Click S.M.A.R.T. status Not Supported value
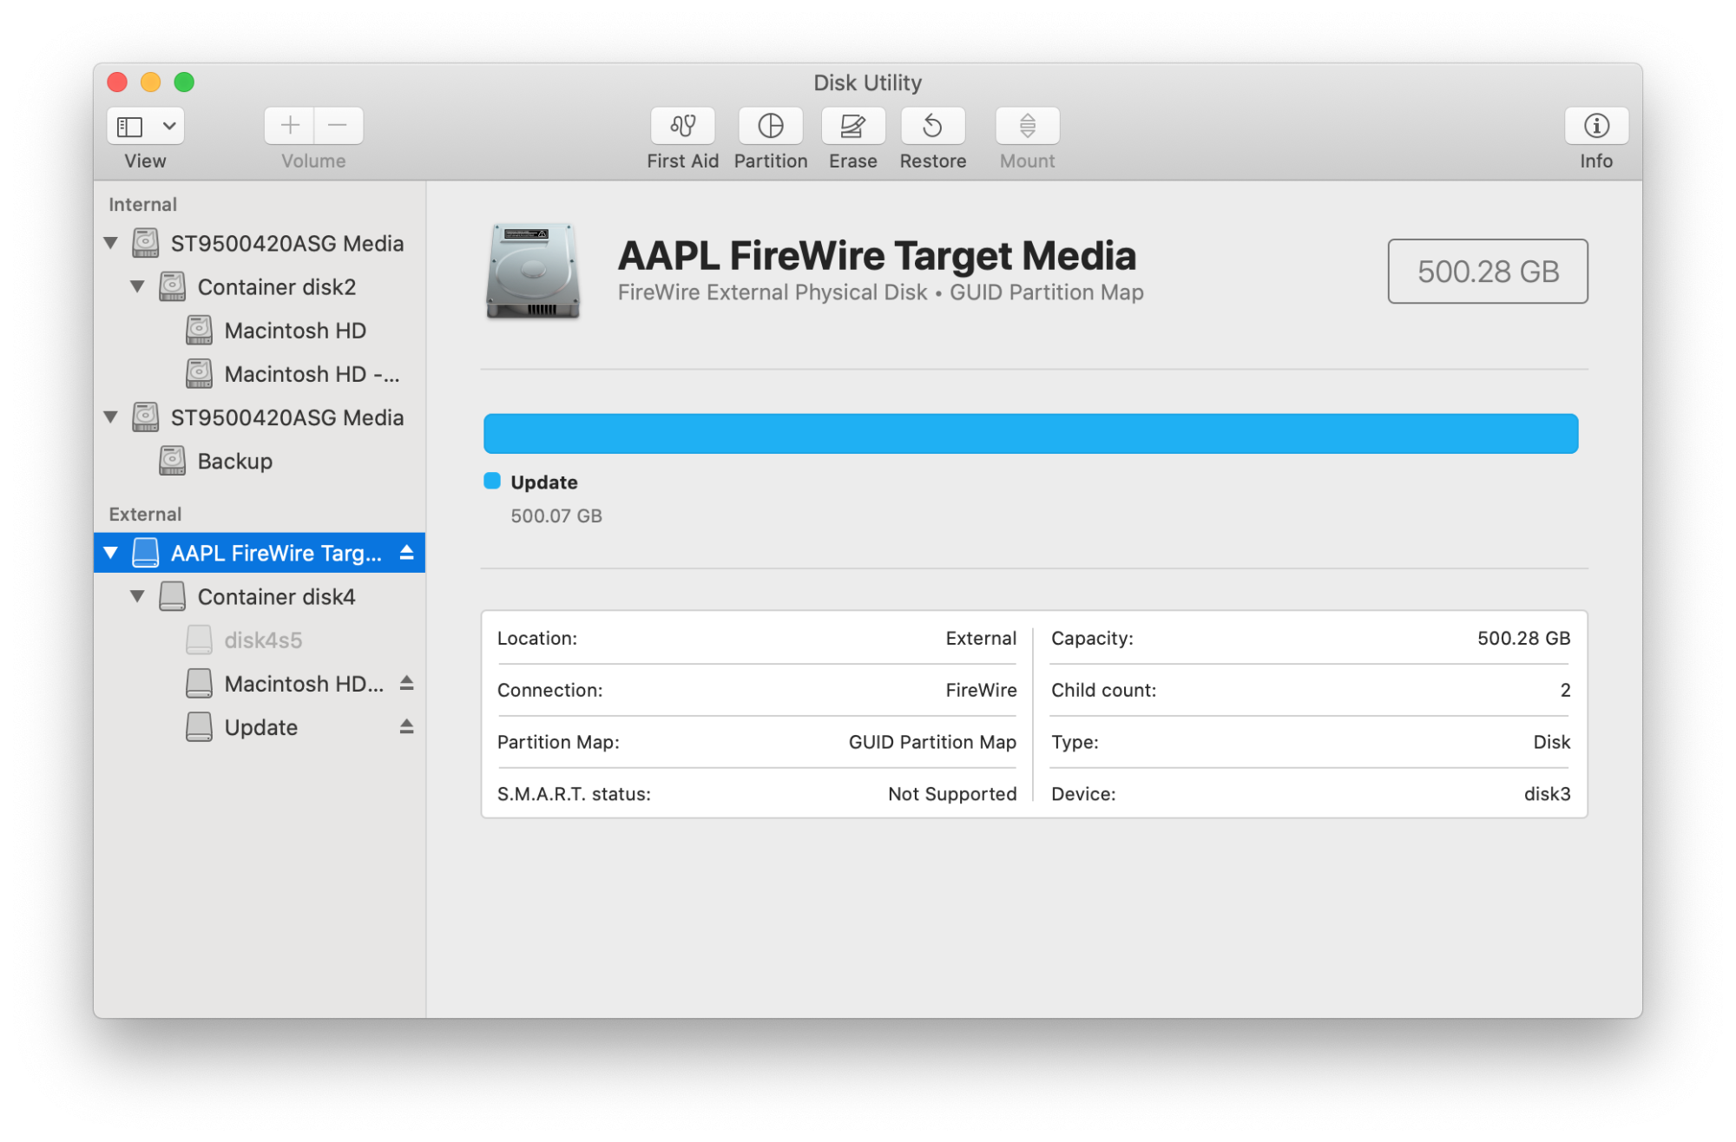 pyautogui.click(x=952, y=794)
